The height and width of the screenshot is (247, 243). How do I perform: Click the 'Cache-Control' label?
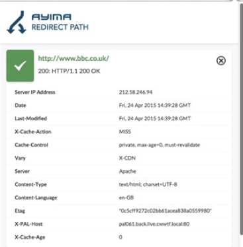click(31, 145)
